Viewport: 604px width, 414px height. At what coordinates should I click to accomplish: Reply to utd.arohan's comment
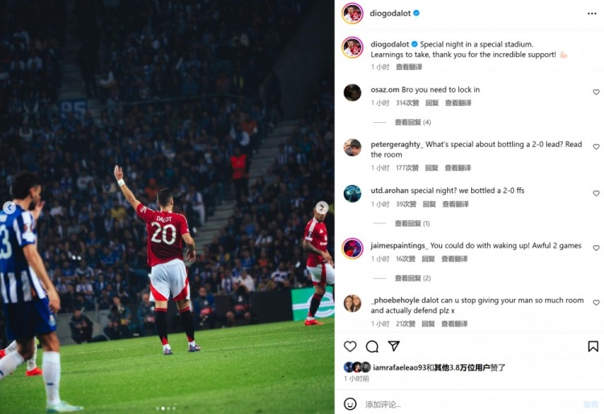point(429,204)
